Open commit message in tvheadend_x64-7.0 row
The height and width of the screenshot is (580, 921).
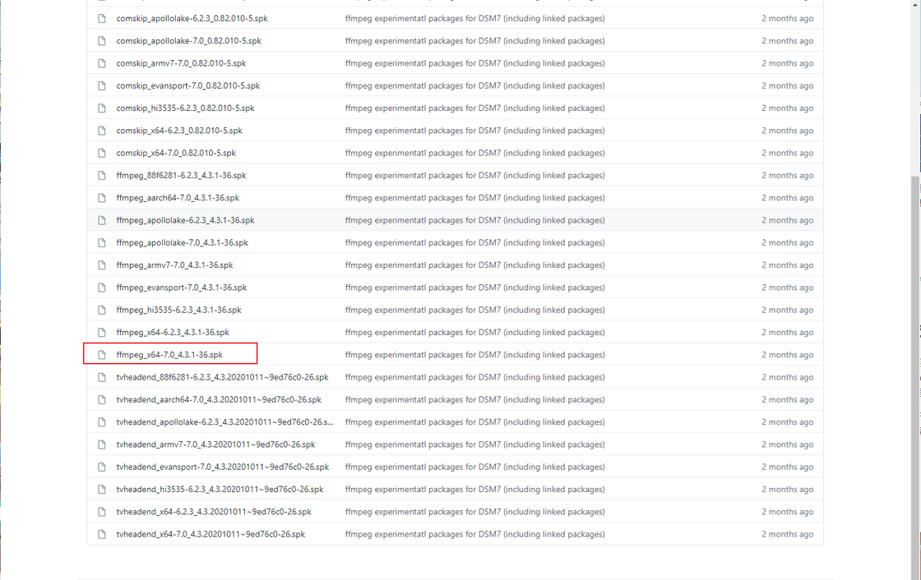pos(474,534)
